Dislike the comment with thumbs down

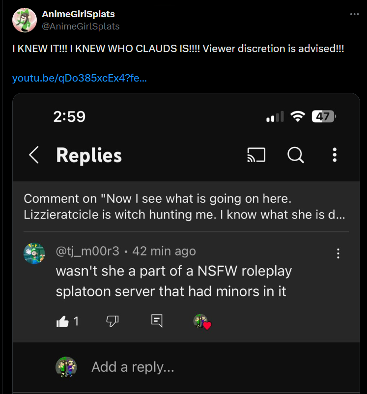pos(113,321)
